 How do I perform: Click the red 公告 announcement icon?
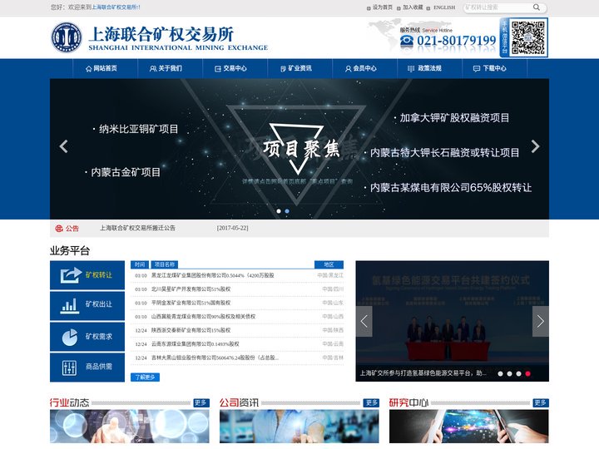click(x=59, y=229)
